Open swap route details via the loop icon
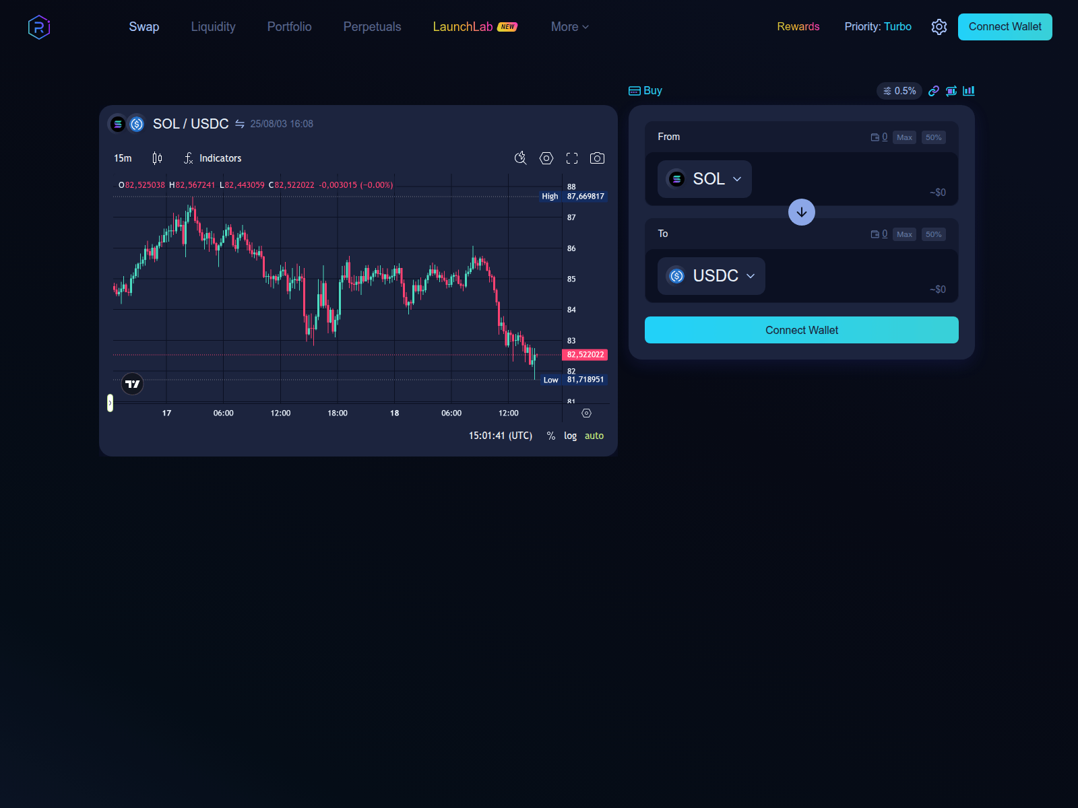Viewport: 1078px width, 808px height. pyautogui.click(x=951, y=90)
